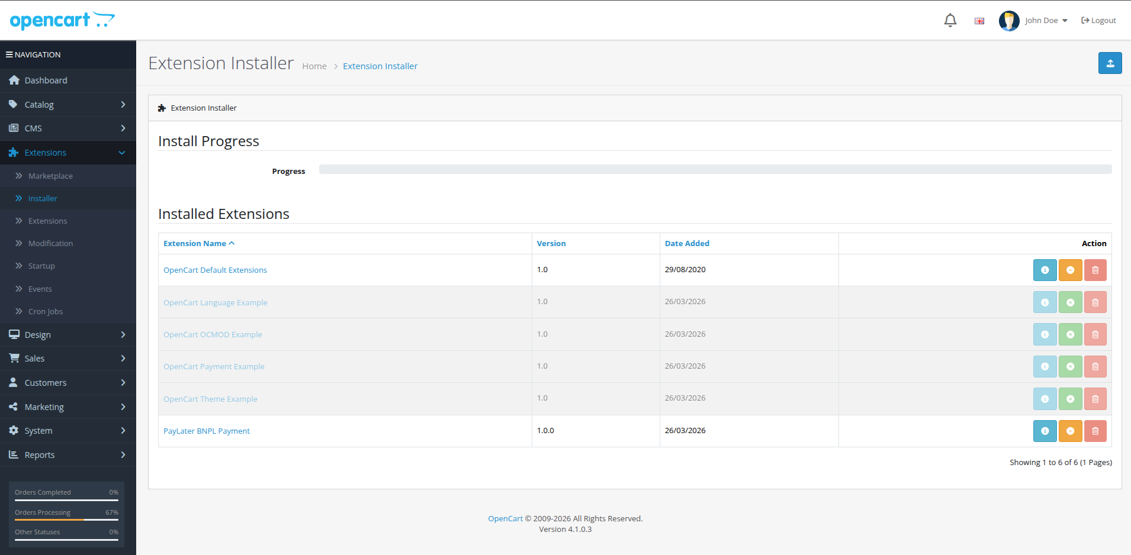Image resolution: width=1131 pixels, height=555 pixels.
Task: Expand the Design menu
Action: point(68,335)
